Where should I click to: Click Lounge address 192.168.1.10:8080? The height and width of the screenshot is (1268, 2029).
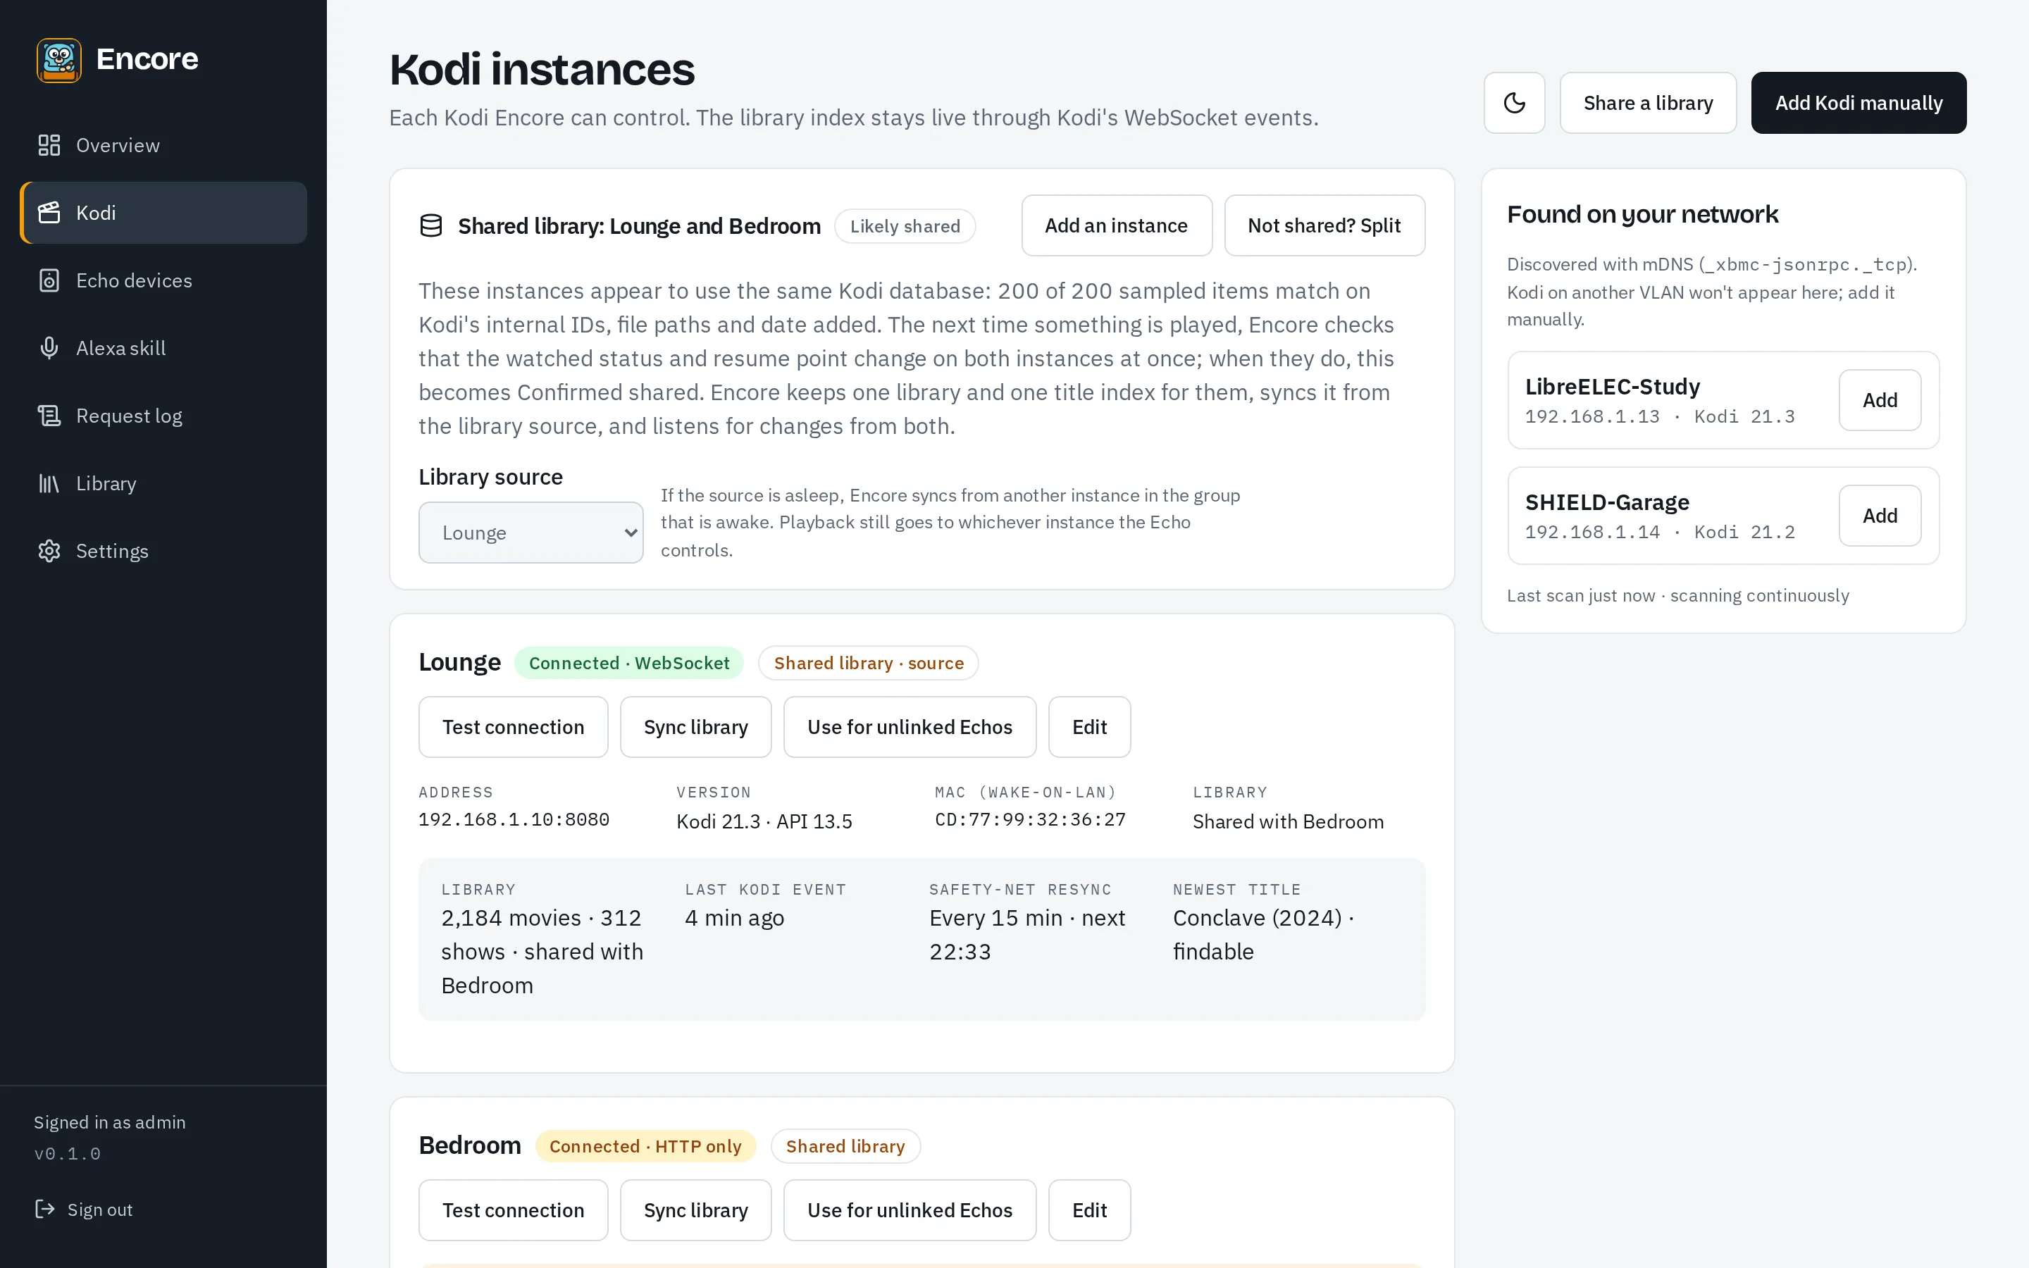pos(513,819)
